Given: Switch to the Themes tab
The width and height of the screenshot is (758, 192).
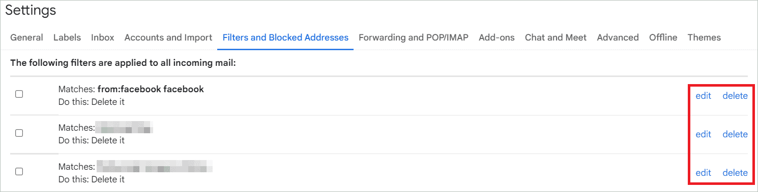Looking at the screenshot, I should (x=704, y=37).
